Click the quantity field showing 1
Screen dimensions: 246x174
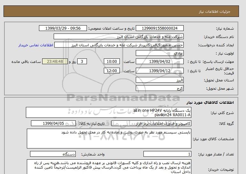pos(167,154)
